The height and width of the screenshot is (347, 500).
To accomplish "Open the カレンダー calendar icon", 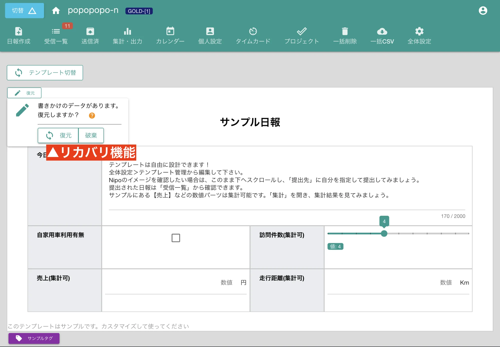I will click(x=170, y=35).
